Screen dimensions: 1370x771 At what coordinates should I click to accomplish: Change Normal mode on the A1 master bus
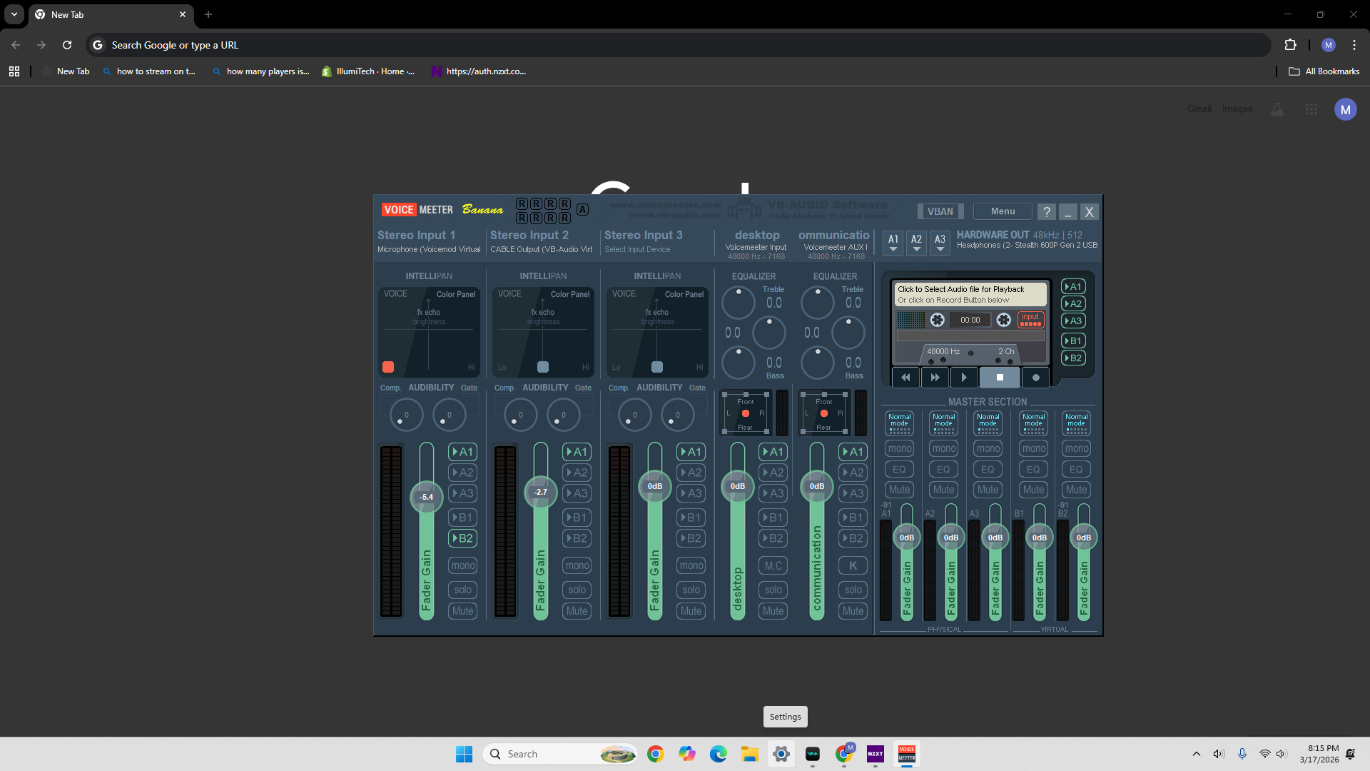coord(900,423)
